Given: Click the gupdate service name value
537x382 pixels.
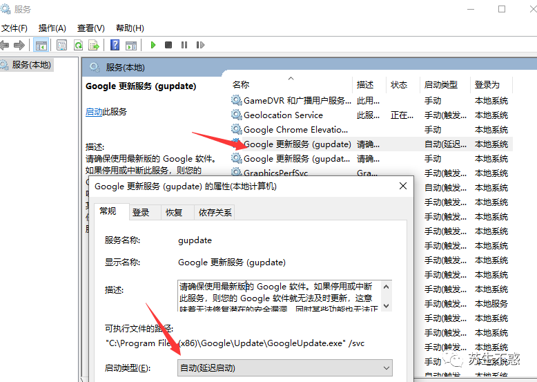Looking at the screenshot, I should 195,240.
